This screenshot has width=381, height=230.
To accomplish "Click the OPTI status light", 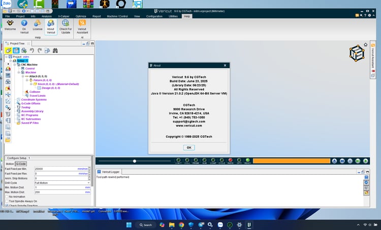I will pyautogui.click(x=239, y=161).
